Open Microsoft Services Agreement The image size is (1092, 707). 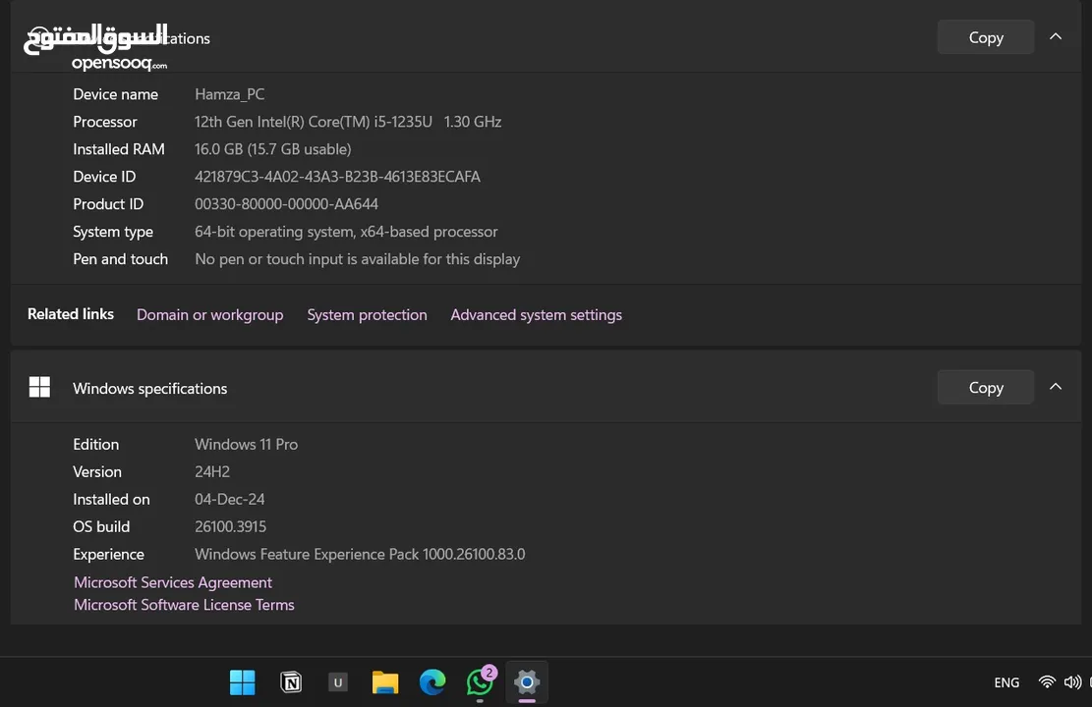coord(173,582)
